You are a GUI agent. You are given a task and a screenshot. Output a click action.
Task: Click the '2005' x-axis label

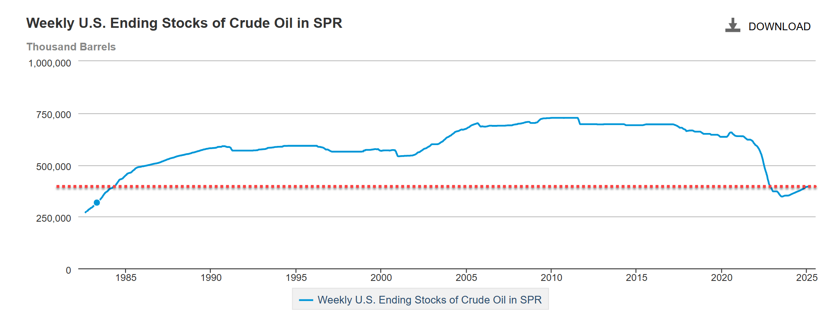(467, 278)
